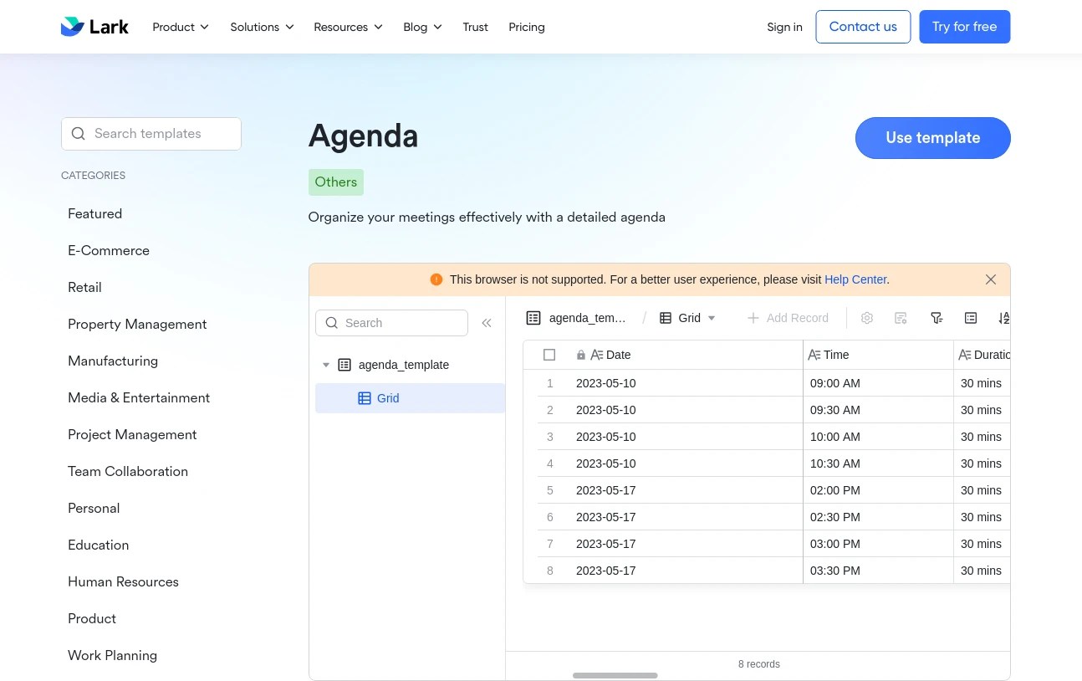Click the agenda_template table icon in breadcrumb
Viewport: 1082px width, 681px height.
tap(533, 318)
